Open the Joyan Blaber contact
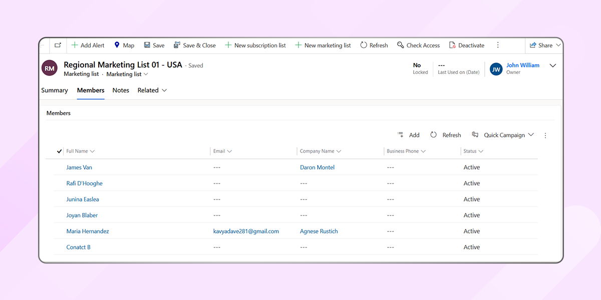Image resolution: width=601 pixels, height=300 pixels. 82,215
